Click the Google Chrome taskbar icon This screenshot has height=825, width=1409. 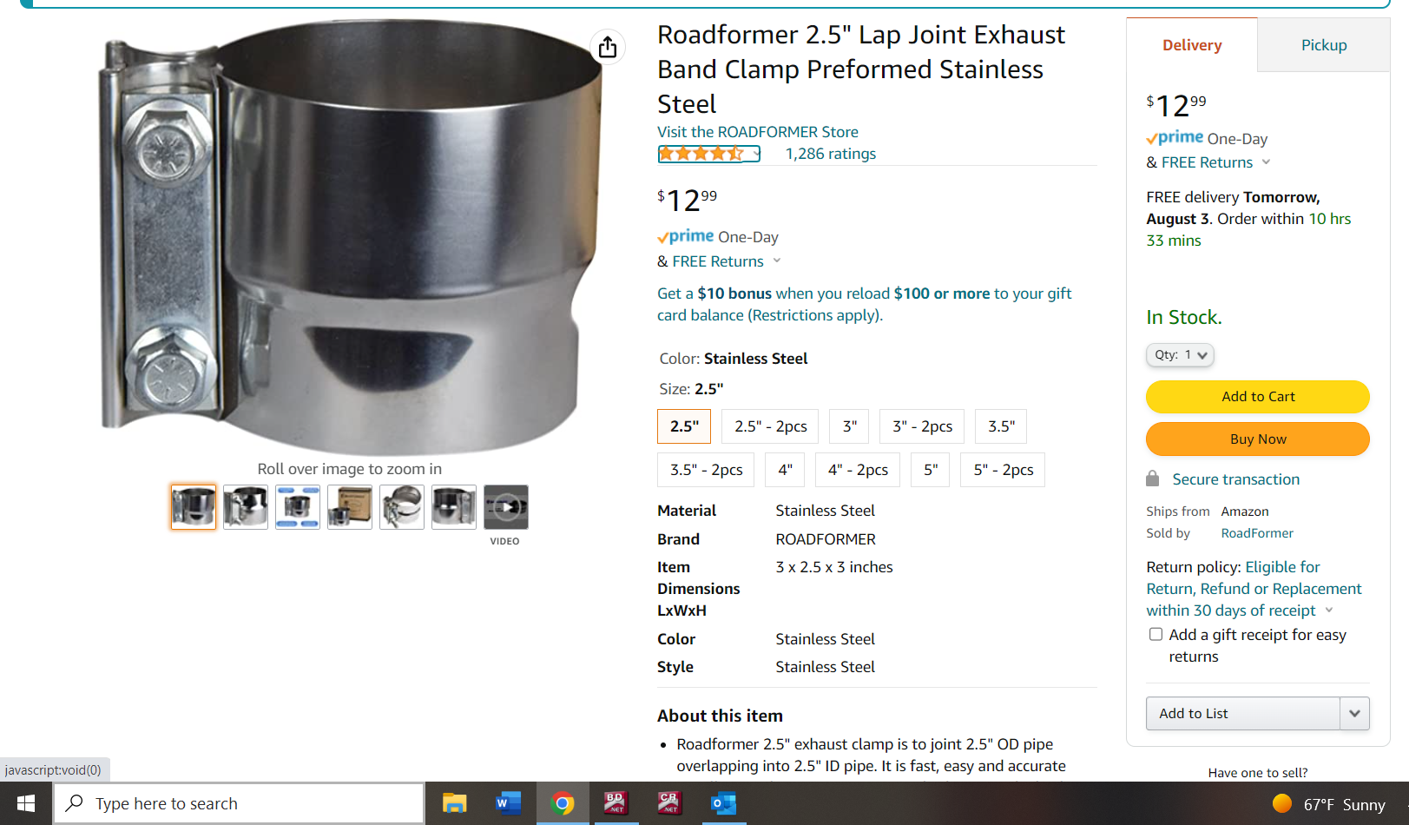[562, 803]
